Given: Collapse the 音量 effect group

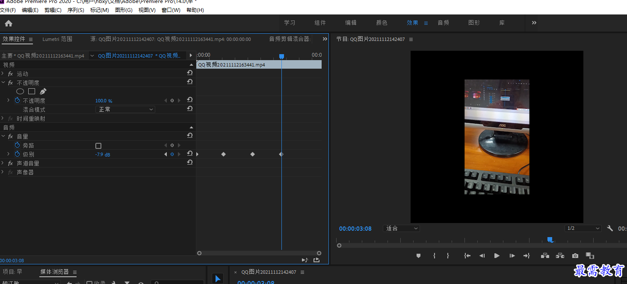Looking at the screenshot, I should (x=3, y=136).
